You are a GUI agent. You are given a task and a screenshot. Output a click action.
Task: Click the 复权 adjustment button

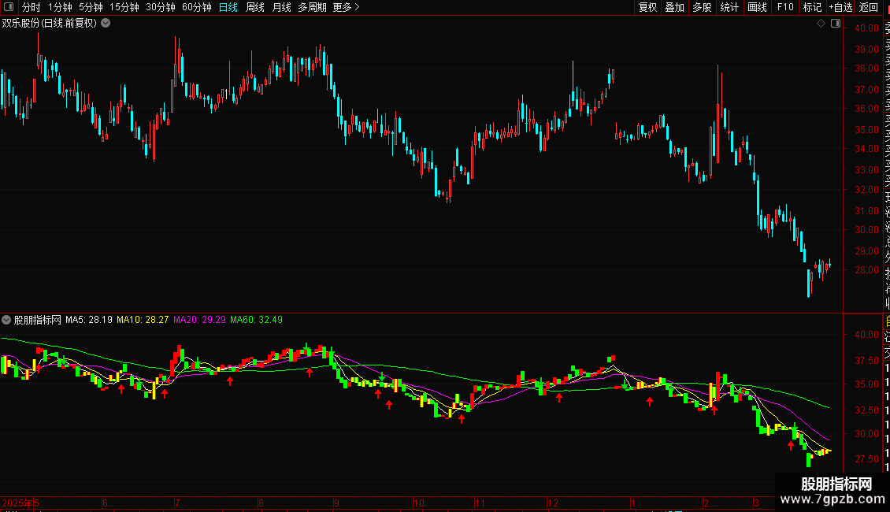(x=647, y=7)
